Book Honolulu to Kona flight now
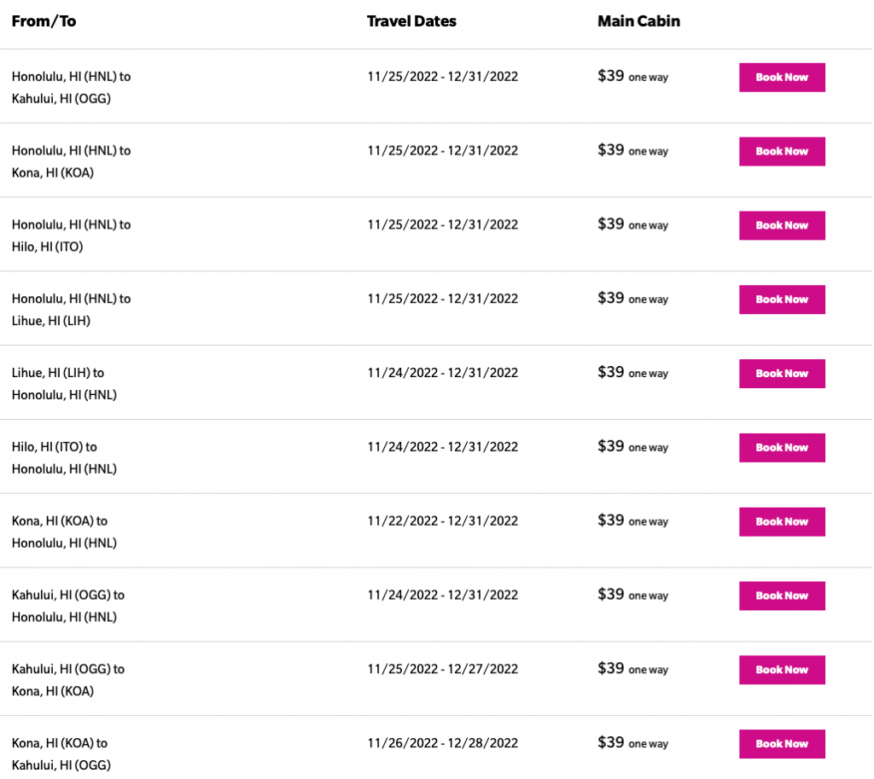Screen dimensions: 874x779 782,152
